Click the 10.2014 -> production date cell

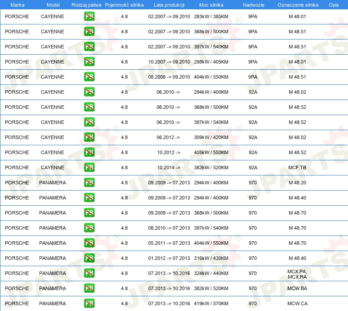click(x=169, y=167)
